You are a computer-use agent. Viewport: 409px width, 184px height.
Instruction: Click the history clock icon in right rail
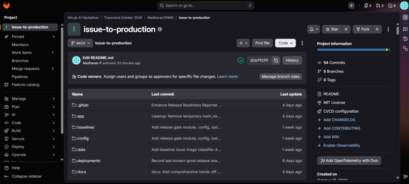[x=405, y=39]
